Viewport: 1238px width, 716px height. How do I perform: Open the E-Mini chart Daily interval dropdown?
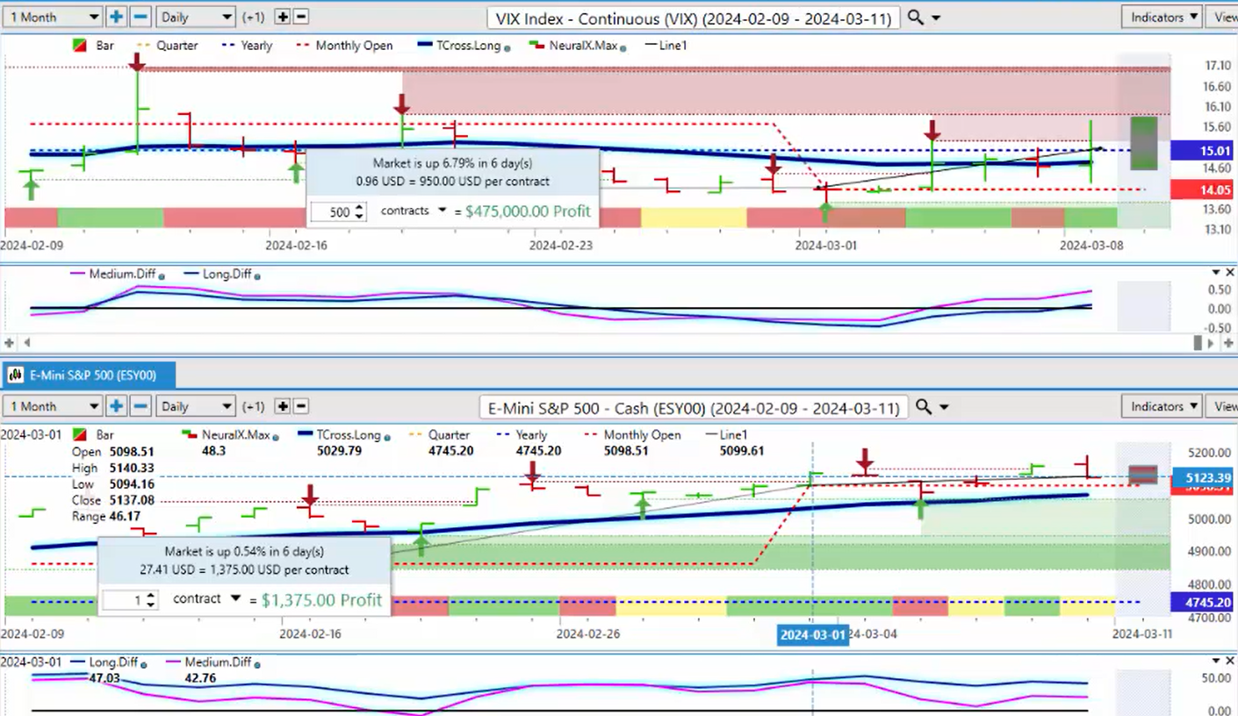[x=195, y=406]
